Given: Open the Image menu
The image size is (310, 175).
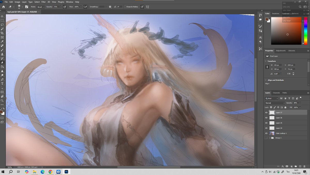Looking at the screenshot, I should [x=17, y=2].
